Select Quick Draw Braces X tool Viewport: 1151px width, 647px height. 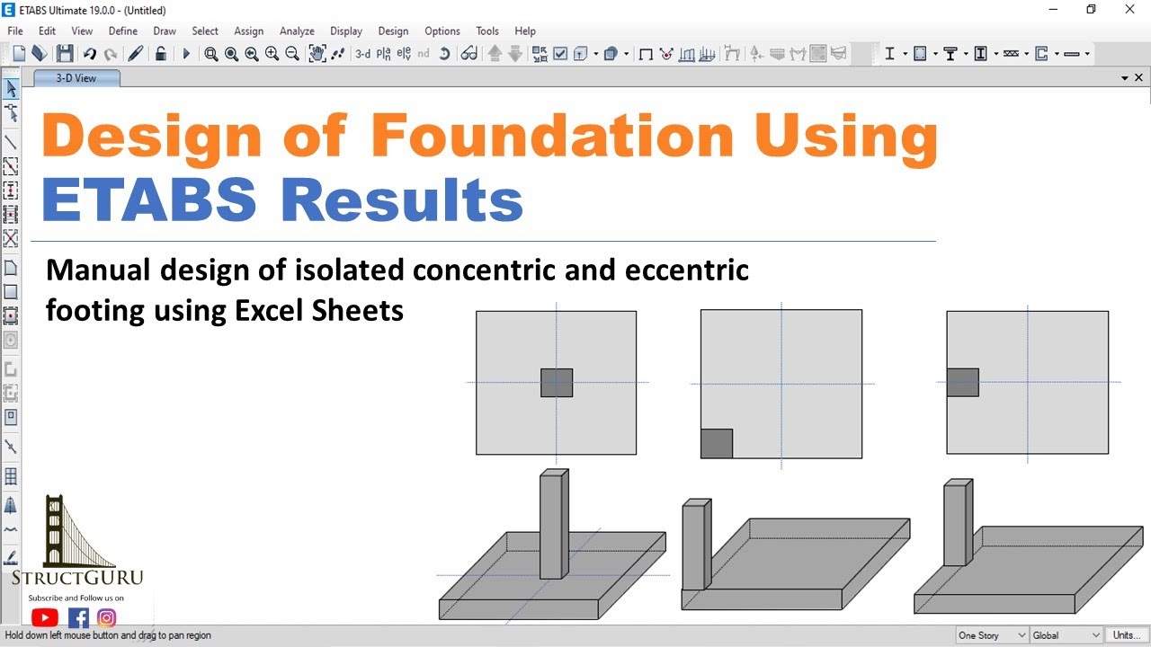pyautogui.click(x=11, y=238)
